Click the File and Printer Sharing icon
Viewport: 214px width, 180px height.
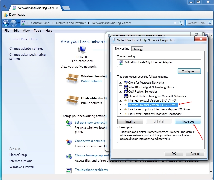coord(126,96)
